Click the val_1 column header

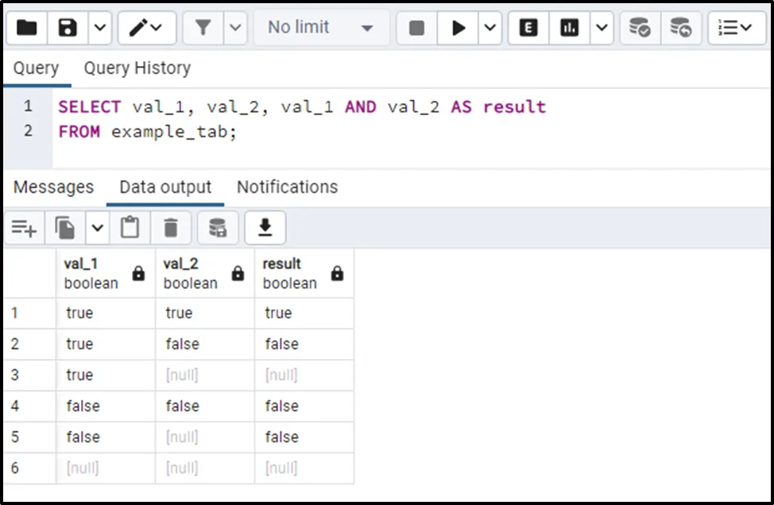(x=91, y=273)
